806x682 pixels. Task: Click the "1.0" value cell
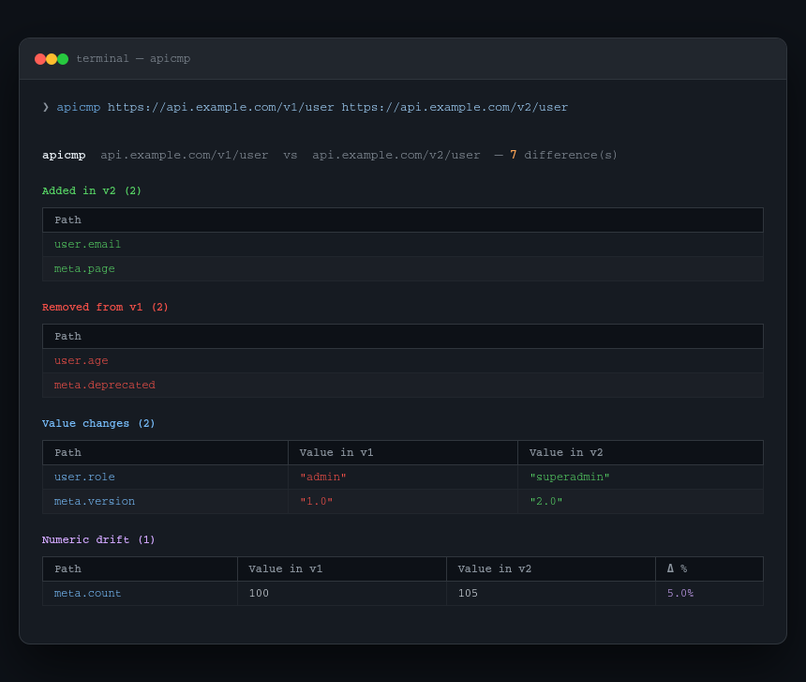click(x=402, y=501)
